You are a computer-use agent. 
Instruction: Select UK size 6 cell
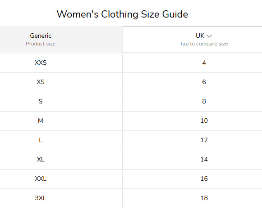click(x=192, y=82)
